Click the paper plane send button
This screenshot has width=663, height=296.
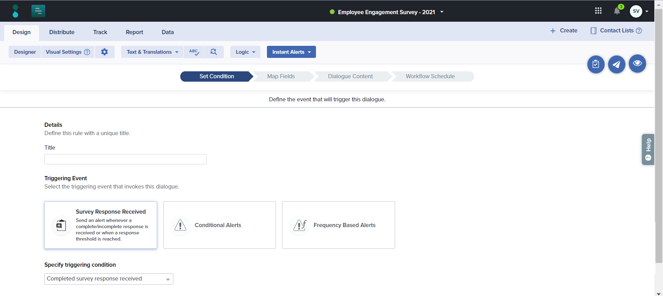616,64
